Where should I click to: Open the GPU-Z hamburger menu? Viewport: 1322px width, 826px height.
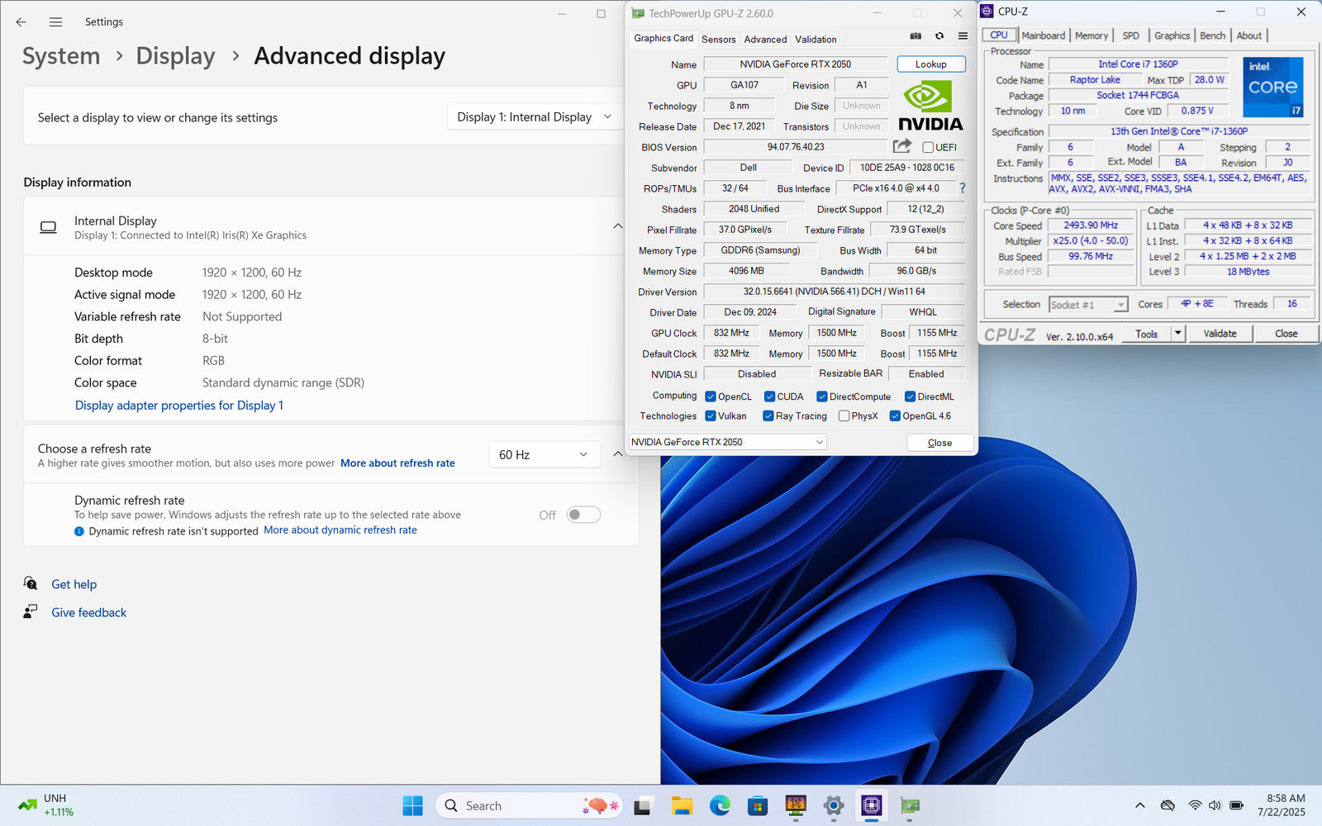tap(963, 36)
